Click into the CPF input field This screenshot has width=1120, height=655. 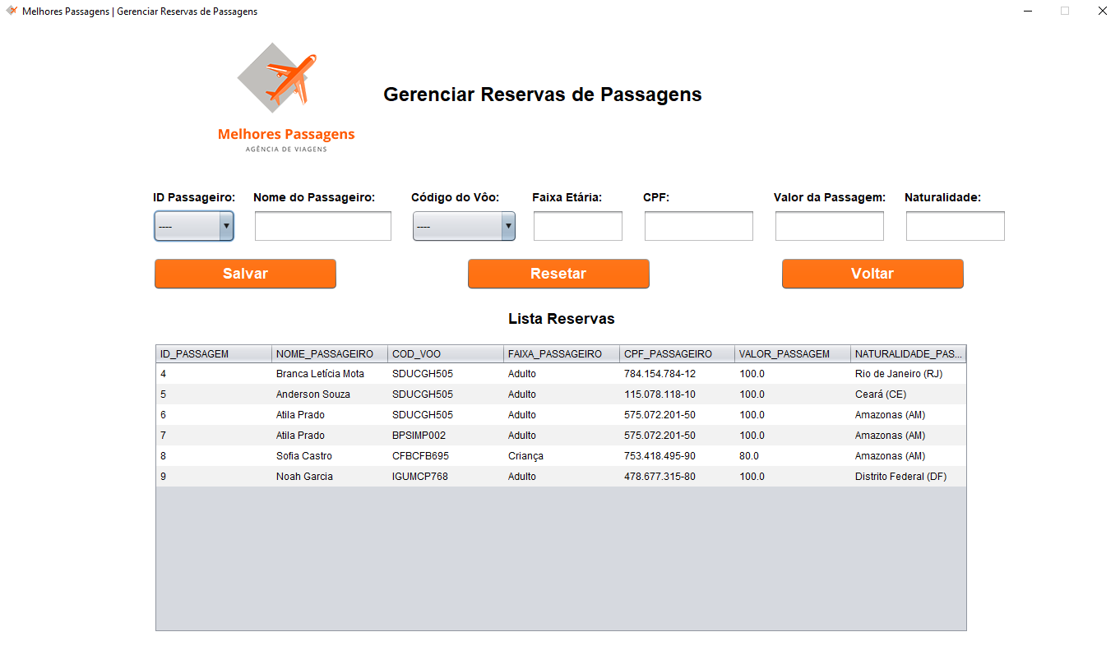pos(699,226)
